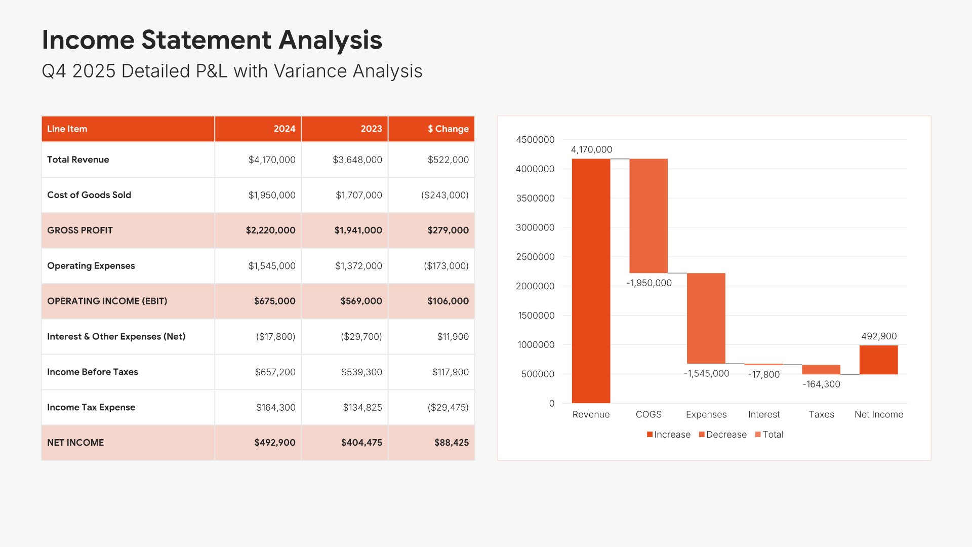Click the 2024 column header
This screenshot has height=547, width=972.
click(284, 129)
